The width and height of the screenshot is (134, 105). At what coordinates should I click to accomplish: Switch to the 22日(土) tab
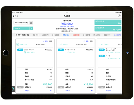pyautogui.click(x=66, y=35)
